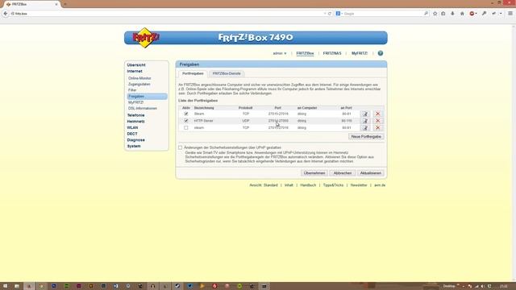Click the red Adblock extension icon
This screenshot has height=290, width=516.
pos(472,14)
